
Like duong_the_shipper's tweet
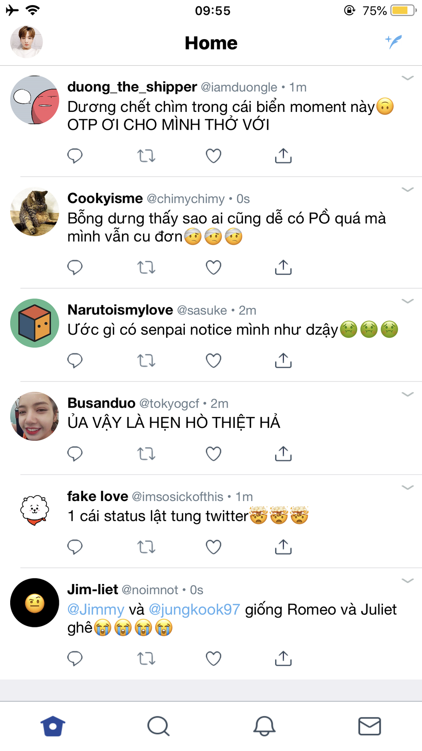click(213, 156)
